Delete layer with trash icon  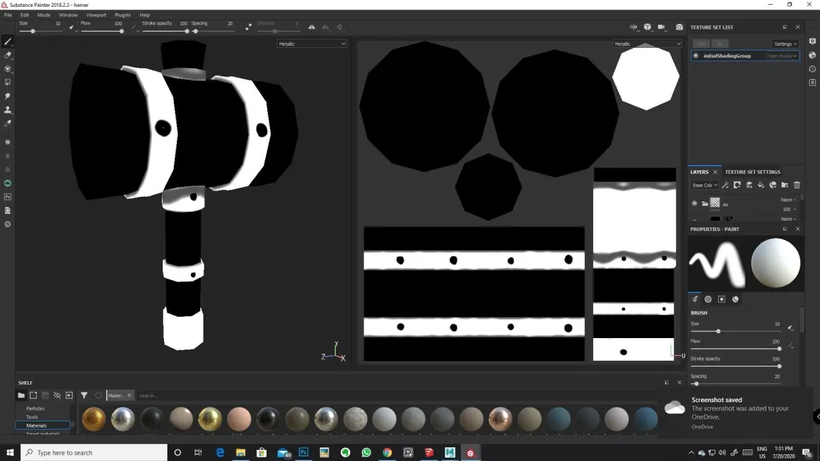pos(797,185)
